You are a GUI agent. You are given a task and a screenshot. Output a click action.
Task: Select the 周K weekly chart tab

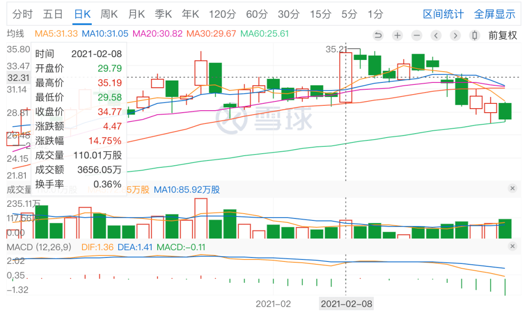(109, 15)
